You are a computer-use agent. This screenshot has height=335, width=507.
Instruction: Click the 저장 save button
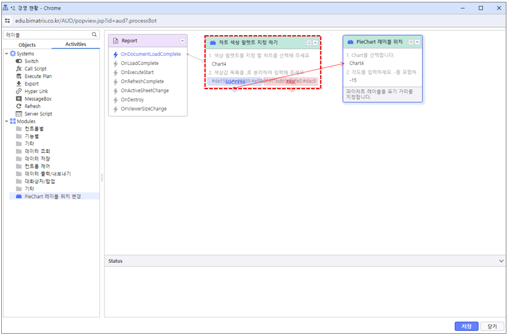pyautogui.click(x=466, y=327)
